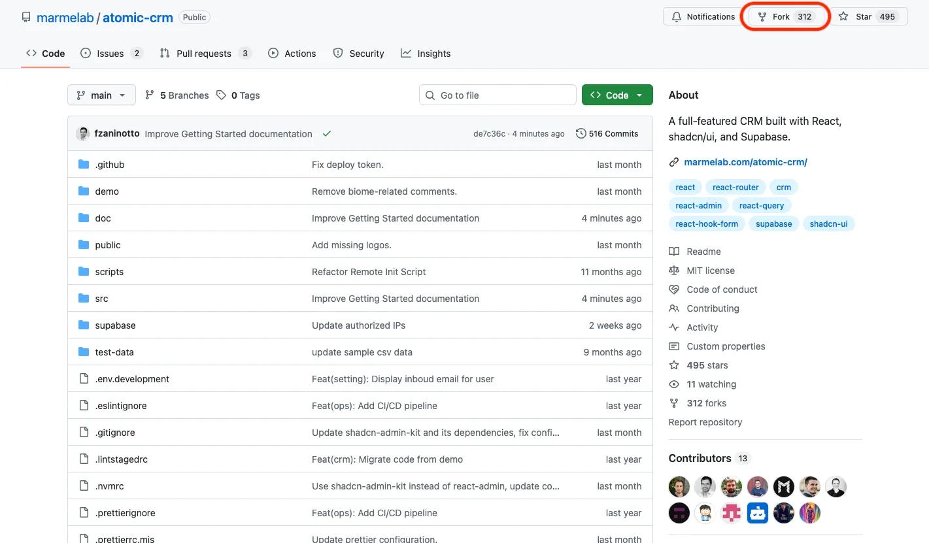Click the 5 Branches icon
This screenshot has width=929, height=543.
tap(150, 95)
